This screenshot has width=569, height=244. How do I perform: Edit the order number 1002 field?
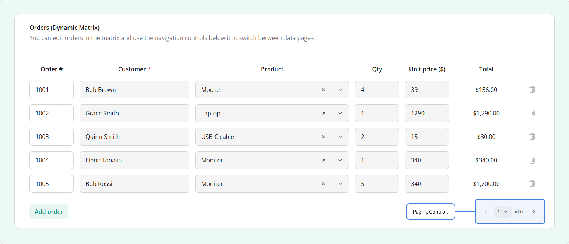coord(52,113)
